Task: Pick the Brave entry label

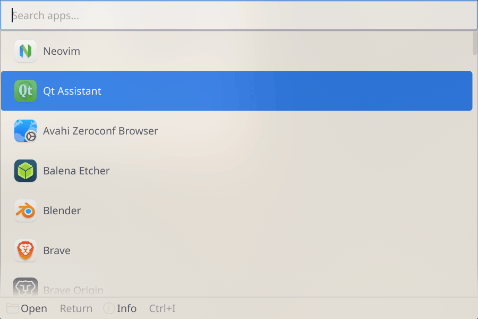Action: (57, 250)
